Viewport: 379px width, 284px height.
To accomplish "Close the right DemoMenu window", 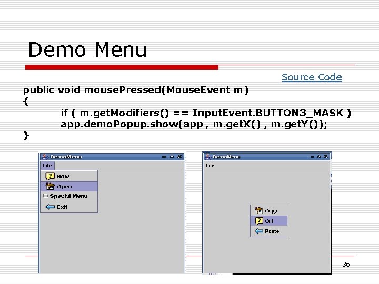I will pos(326,157).
